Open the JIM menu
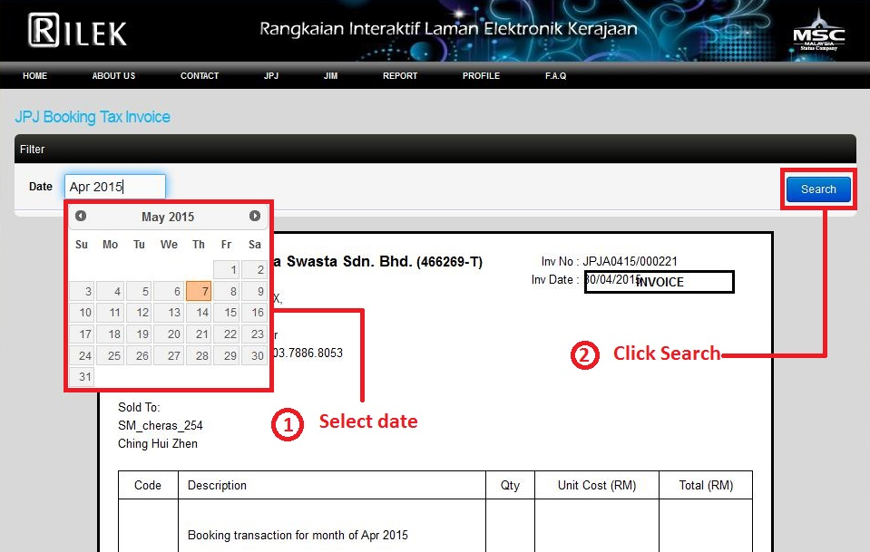This screenshot has width=870, height=552. [x=331, y=76]
